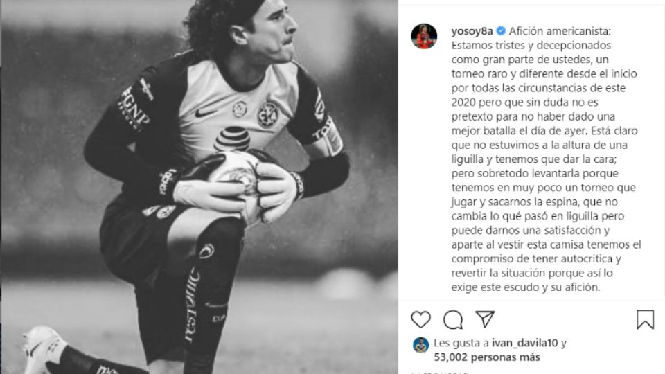Save the post with the bookmark icon

point(645,320)
